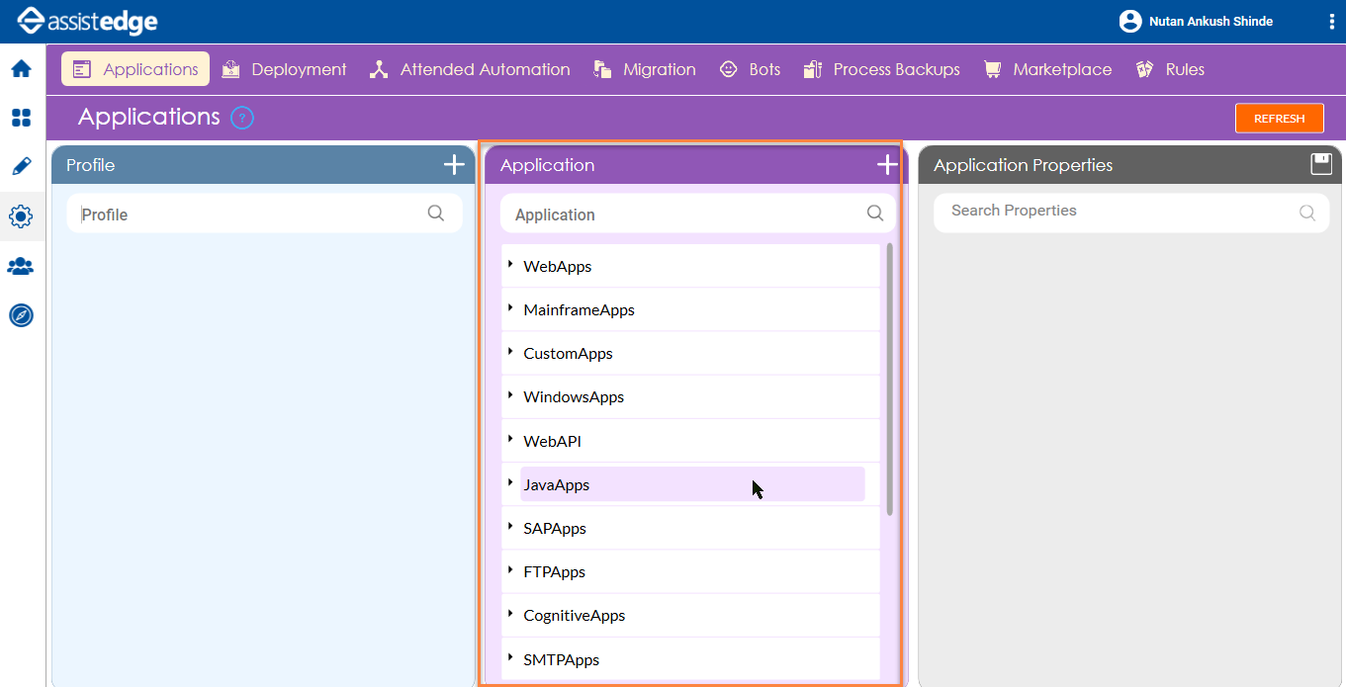The width and height of the screenshot is (1346, 687).
Task: Add a new Application with the plus icon
Action: point(886,164)
